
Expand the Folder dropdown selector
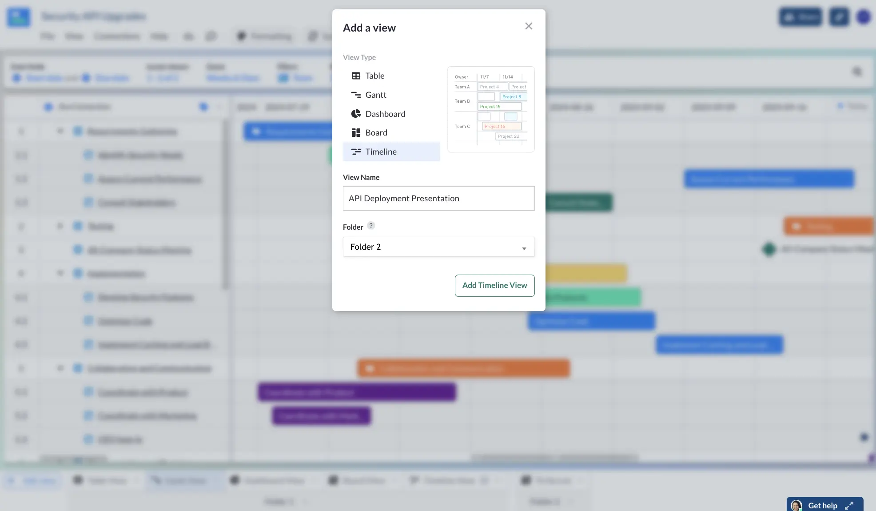pos(523,247)
